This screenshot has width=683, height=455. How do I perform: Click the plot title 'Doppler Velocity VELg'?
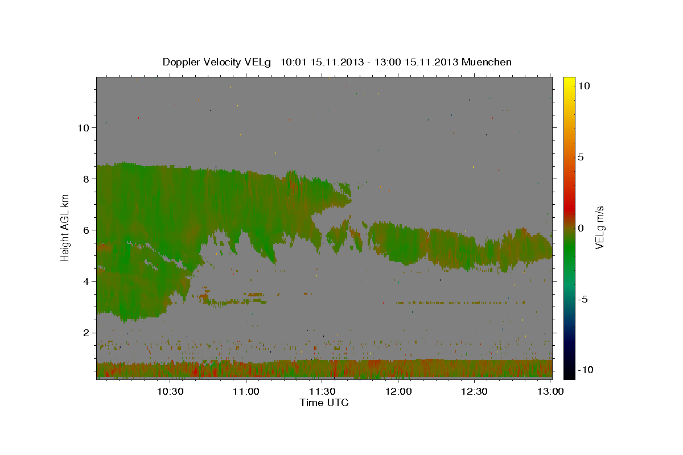pos(217,62)
